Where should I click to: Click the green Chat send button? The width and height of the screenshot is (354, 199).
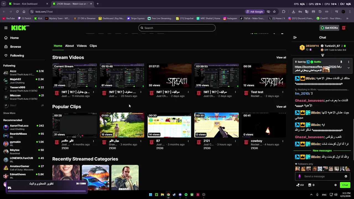[345, 185]
